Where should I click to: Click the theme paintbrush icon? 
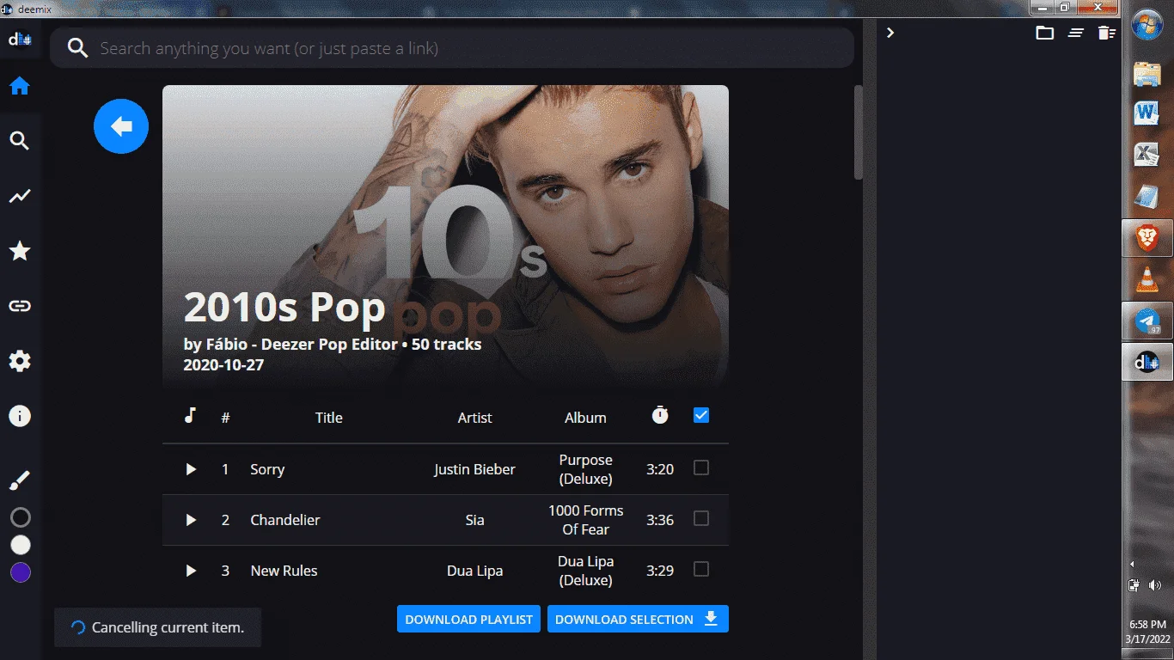click(20, 480)
